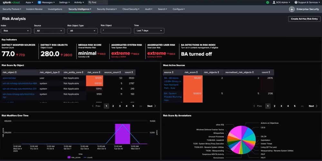Image resolution: width=322 pixels, height=161 pixels.
Task: Switch to the Incident Review tab
Action: [34, 9]
